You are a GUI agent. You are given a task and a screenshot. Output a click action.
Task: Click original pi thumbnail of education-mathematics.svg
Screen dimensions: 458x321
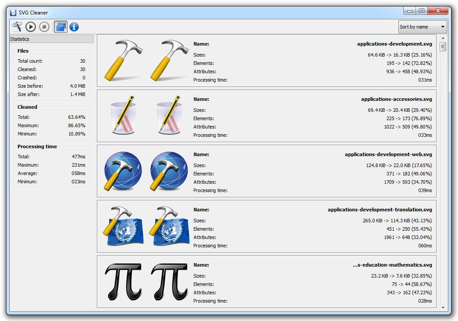point(123,282)
